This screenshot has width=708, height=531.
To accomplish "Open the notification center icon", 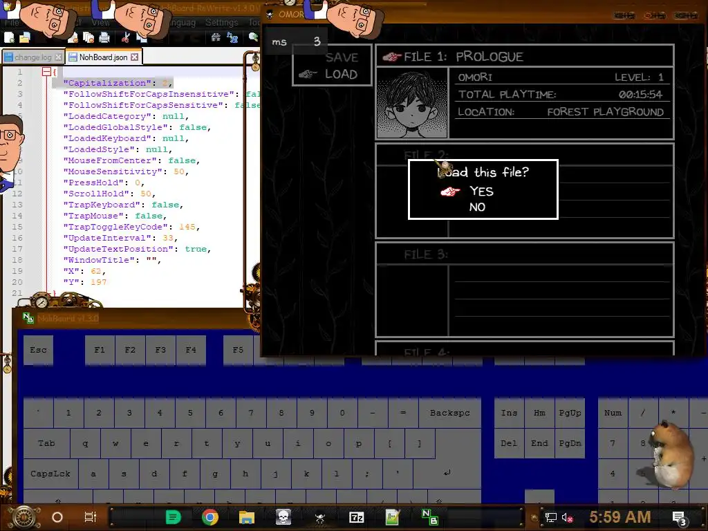I will tap(679, 519).
